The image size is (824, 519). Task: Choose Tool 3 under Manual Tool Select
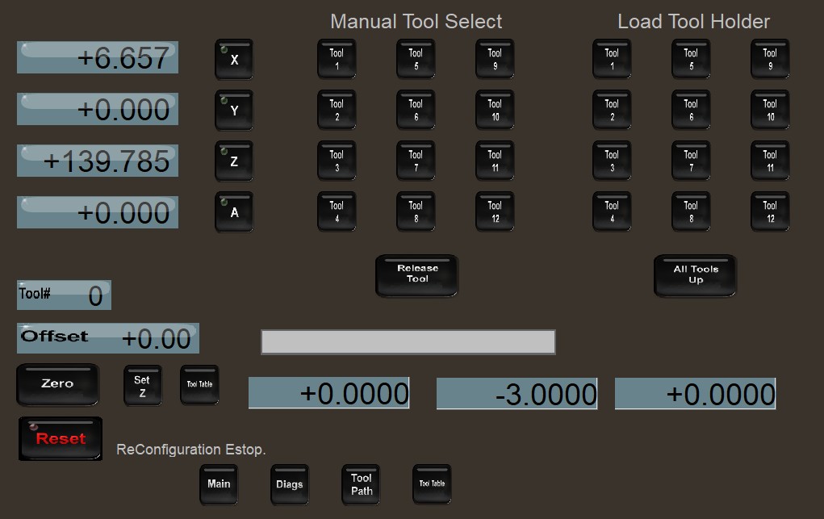[x=337, y=161]
